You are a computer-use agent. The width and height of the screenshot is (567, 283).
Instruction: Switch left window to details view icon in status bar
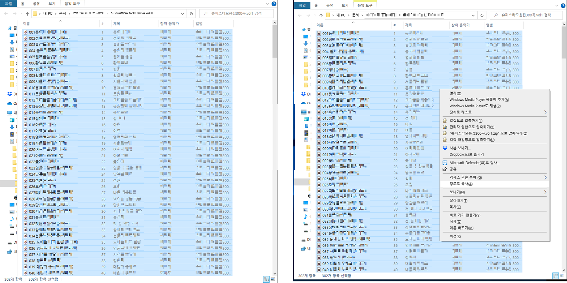[x=266, y=279]
